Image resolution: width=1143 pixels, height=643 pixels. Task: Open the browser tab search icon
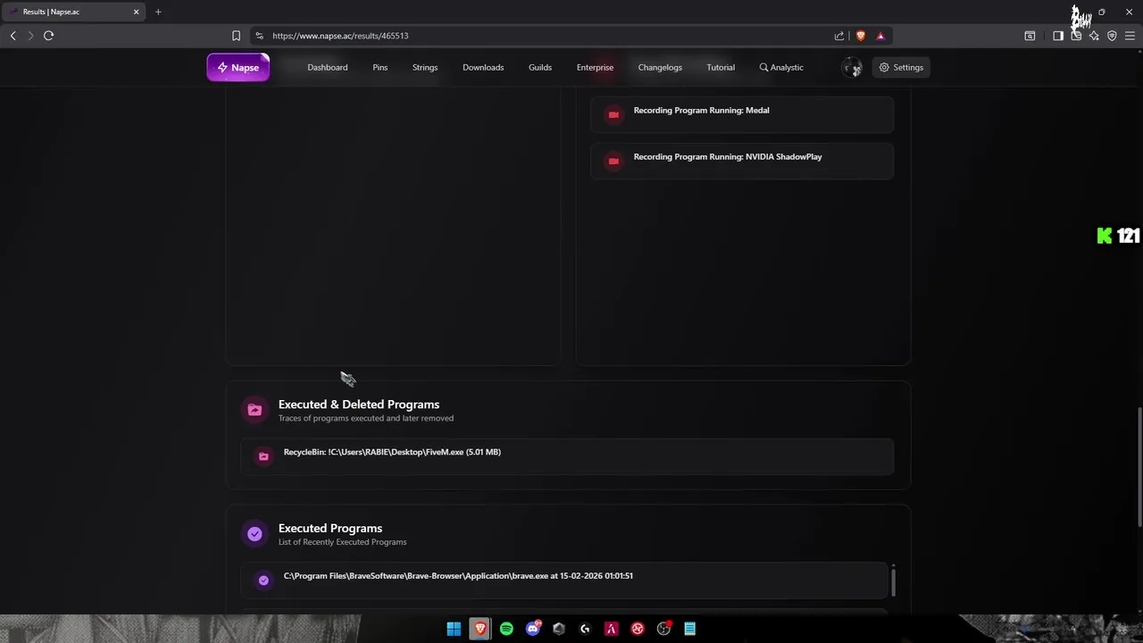[1030, 36]
